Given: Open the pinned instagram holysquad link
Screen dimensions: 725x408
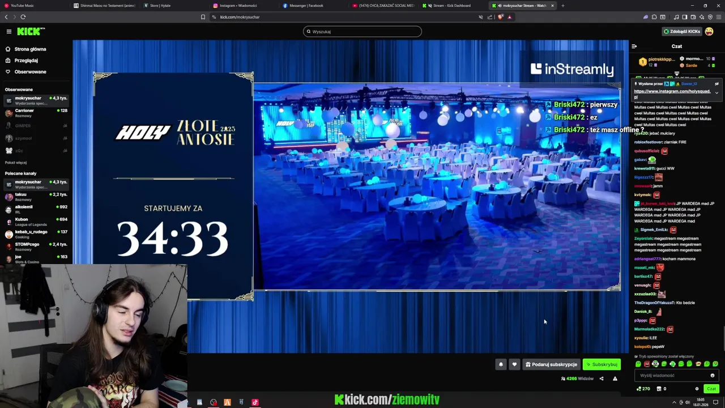Looking at the screenshot, I should [x=672, y=93].
